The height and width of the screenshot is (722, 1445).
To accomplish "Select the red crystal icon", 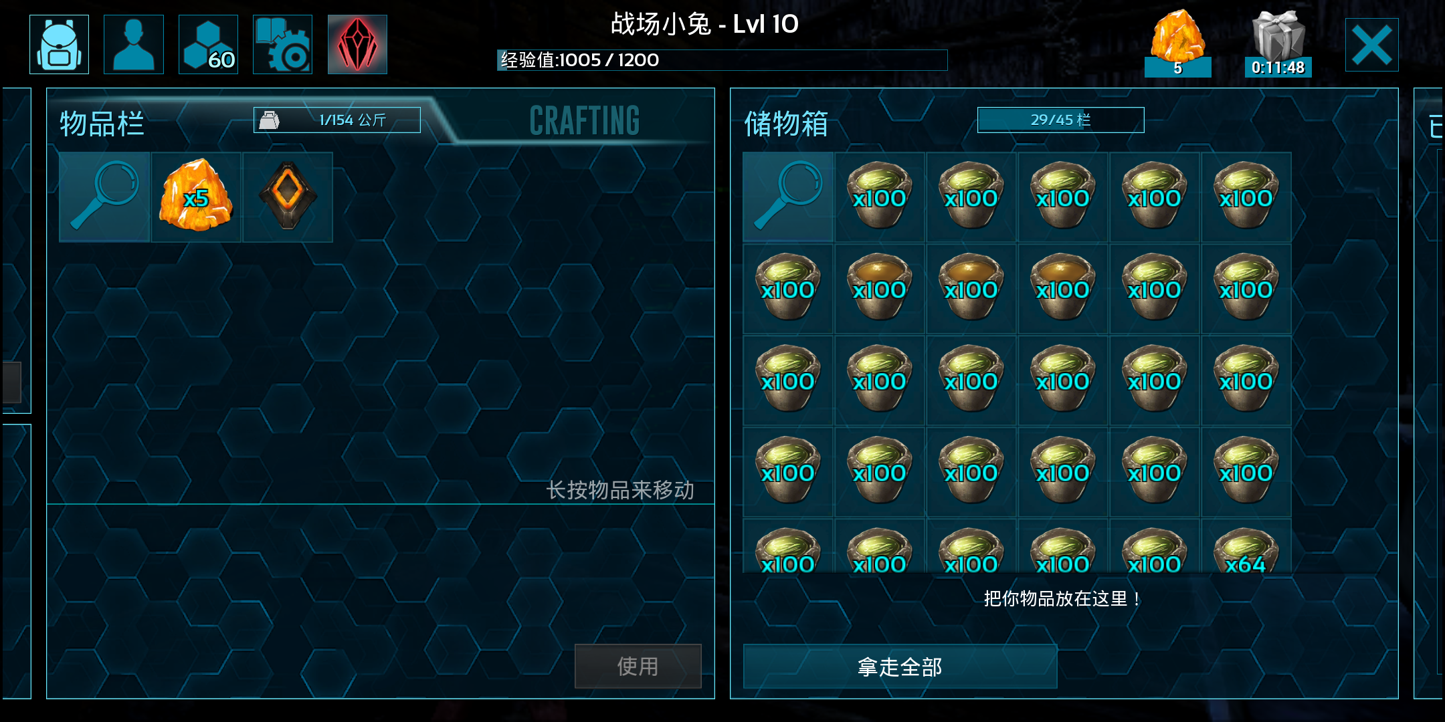I will [x=357, y=44].
